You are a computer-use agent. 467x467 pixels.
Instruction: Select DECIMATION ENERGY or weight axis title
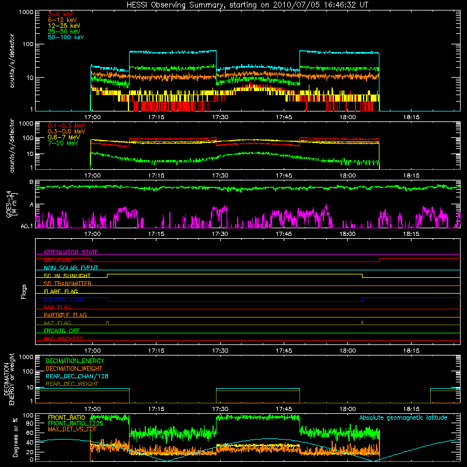9,379
